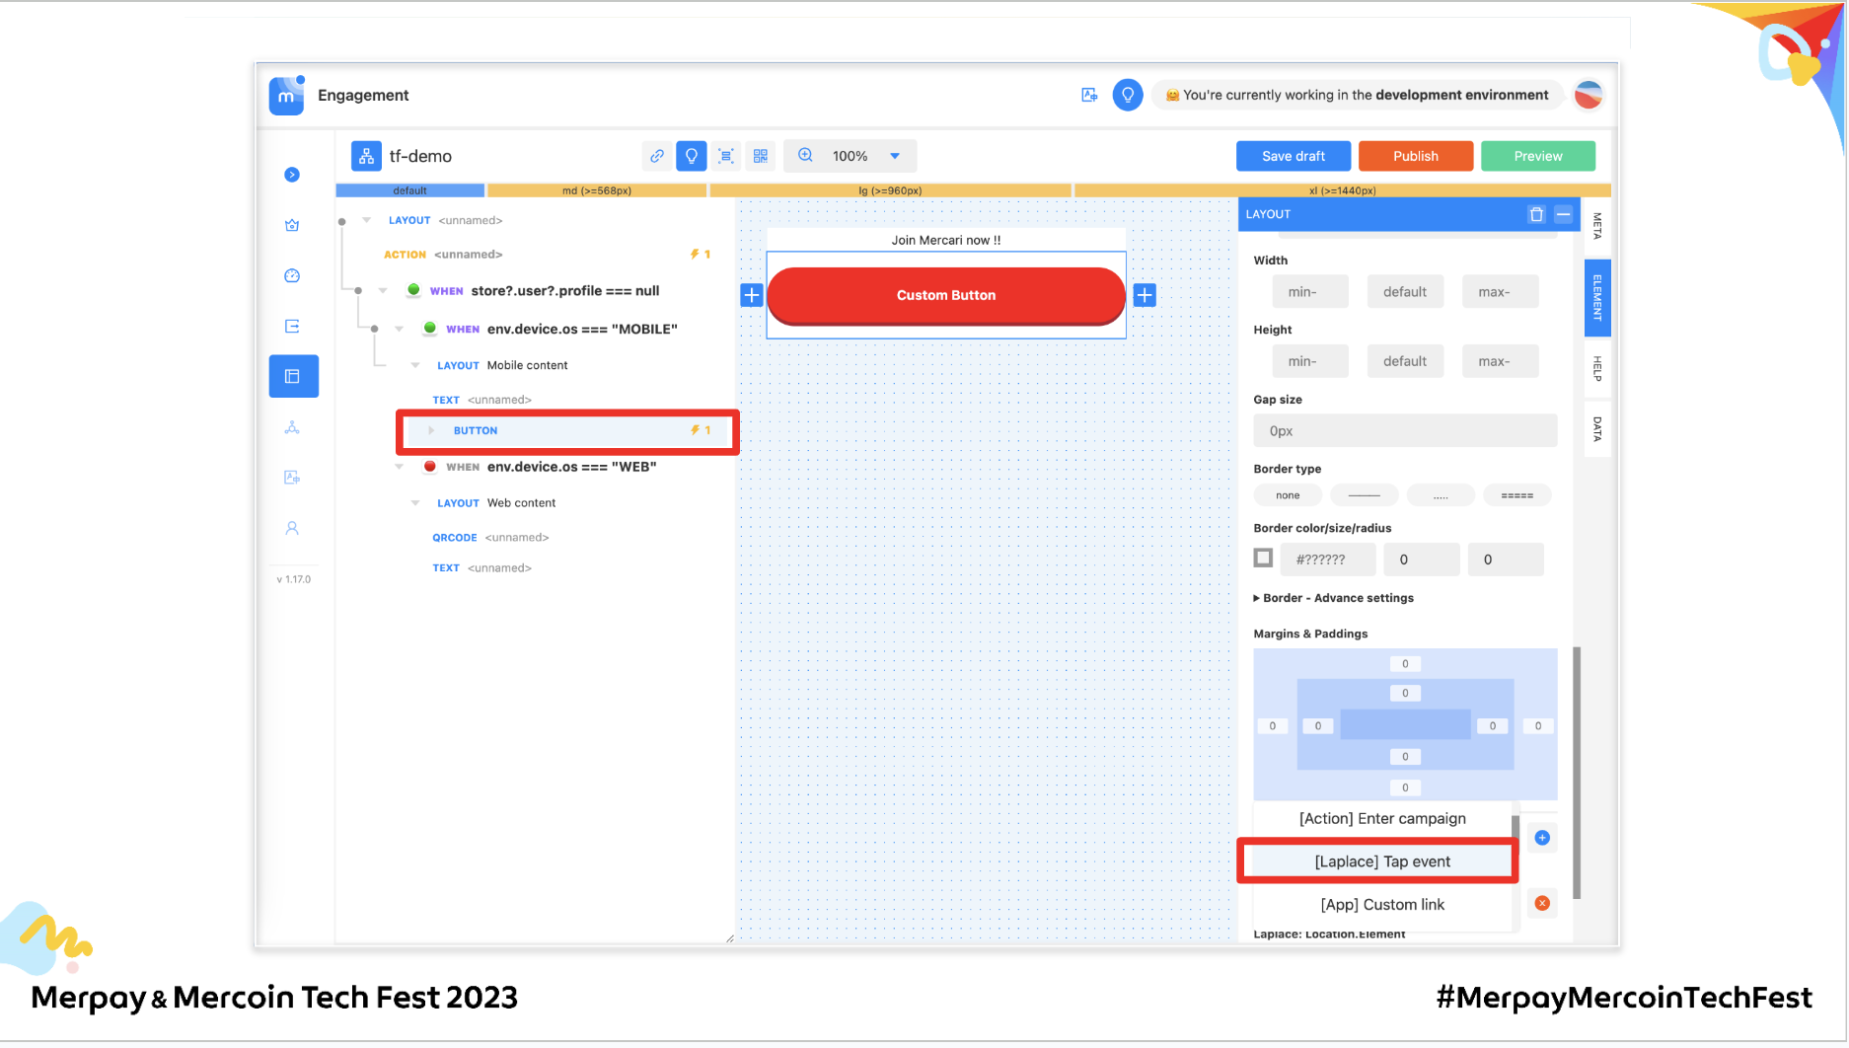Switch to the HELP side tab
The image size is (1849, 1048).
(1597, 369)
